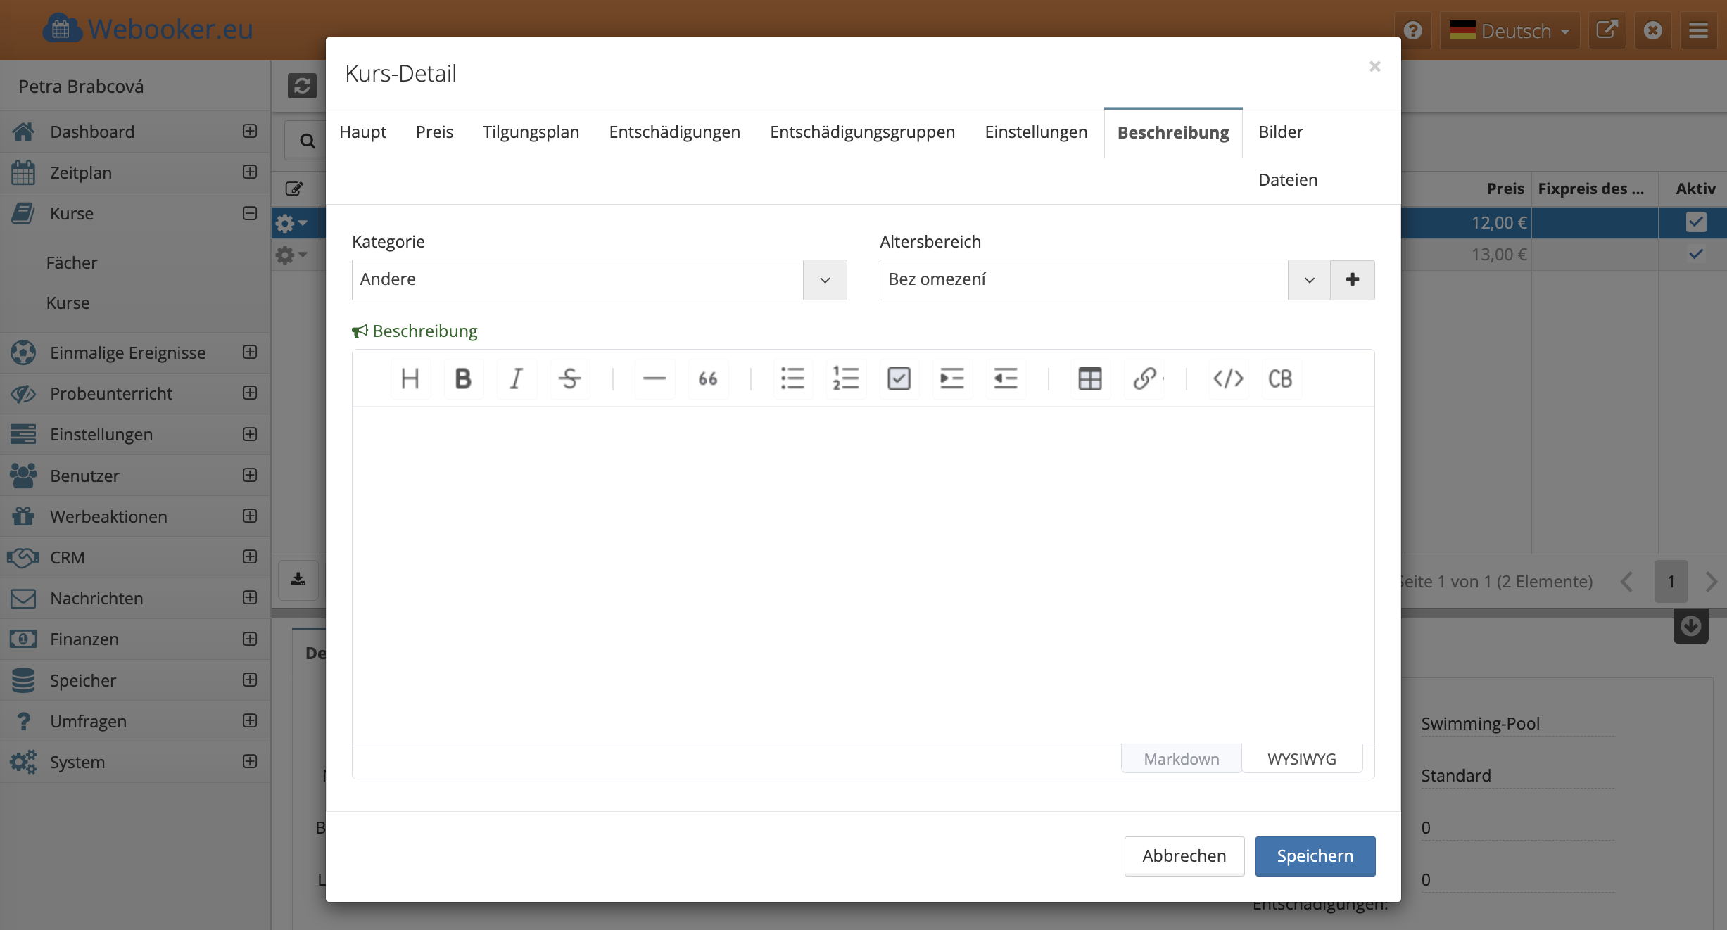This screenshot has width=1727, height=930.
Task: Toggle the Aktiv checkbox for 12,00 € row
Action: coord(1695,222)
